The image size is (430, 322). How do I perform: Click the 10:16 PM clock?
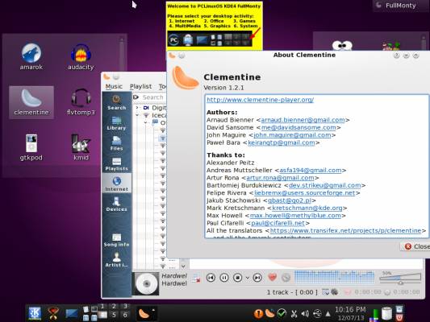350,310
